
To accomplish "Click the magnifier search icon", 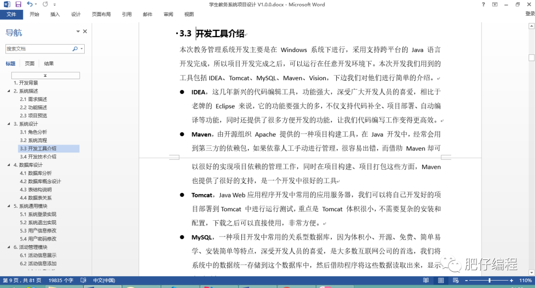I will [x=75, y=48].
